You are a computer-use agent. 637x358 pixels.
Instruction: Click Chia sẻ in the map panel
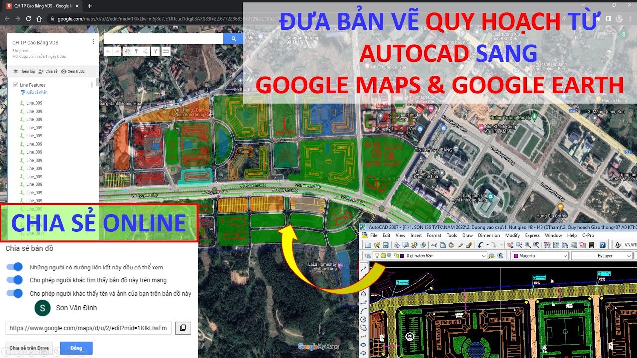pos(48,71)
